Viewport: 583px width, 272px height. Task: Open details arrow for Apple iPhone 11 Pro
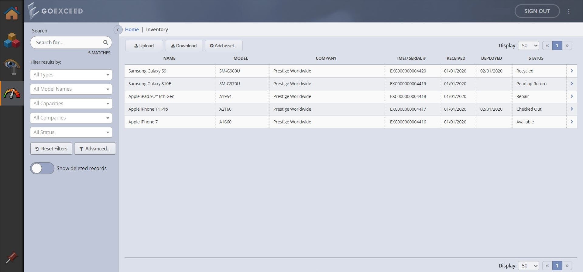[x=571, y=109]
